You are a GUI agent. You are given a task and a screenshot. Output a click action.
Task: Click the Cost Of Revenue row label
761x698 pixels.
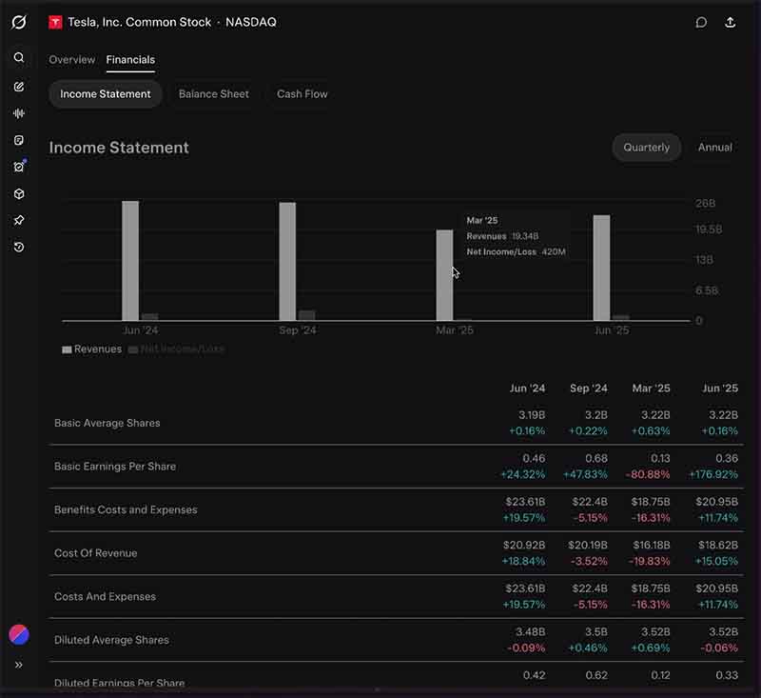click(x=96, y=552)
